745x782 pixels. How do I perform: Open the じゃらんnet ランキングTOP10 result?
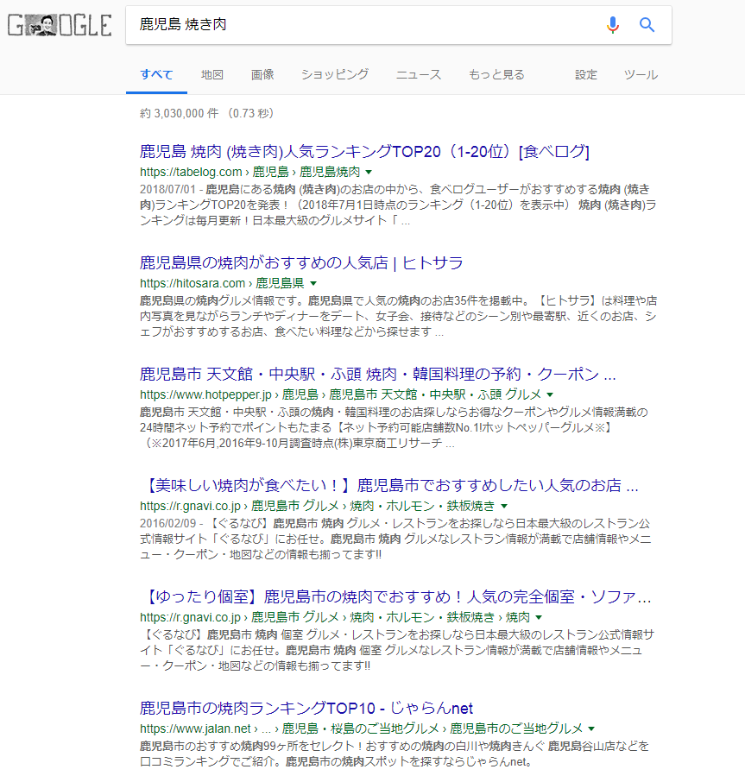coord(306,709)
